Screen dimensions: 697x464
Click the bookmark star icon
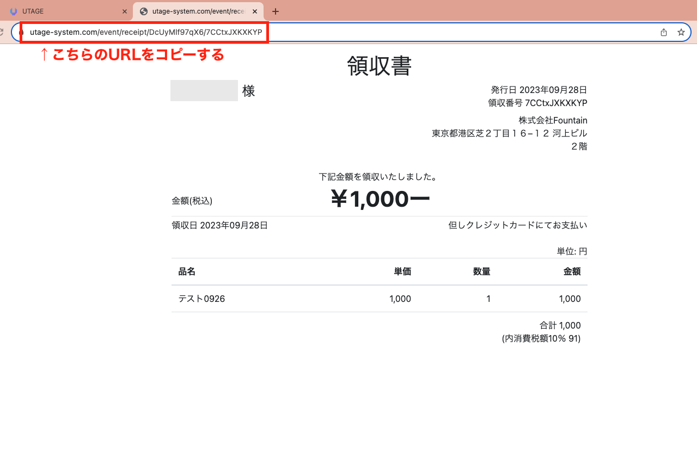coord(681,33)
